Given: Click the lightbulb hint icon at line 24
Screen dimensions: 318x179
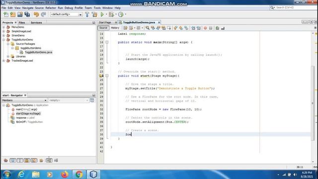Looking at the screenshot, I should 101,76.
